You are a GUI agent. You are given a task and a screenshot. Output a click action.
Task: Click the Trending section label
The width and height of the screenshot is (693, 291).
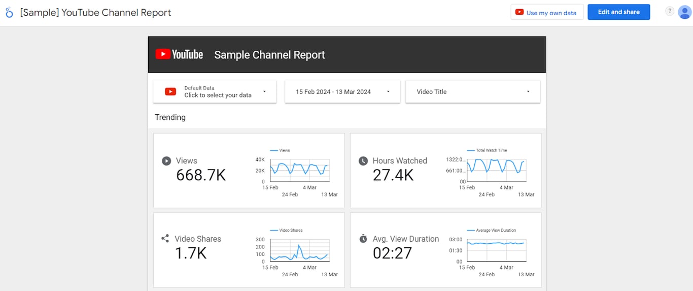pyautogui.click(x=170, y=117)
